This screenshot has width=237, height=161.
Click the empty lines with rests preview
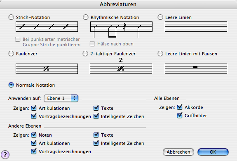click(x=196, y=69)
